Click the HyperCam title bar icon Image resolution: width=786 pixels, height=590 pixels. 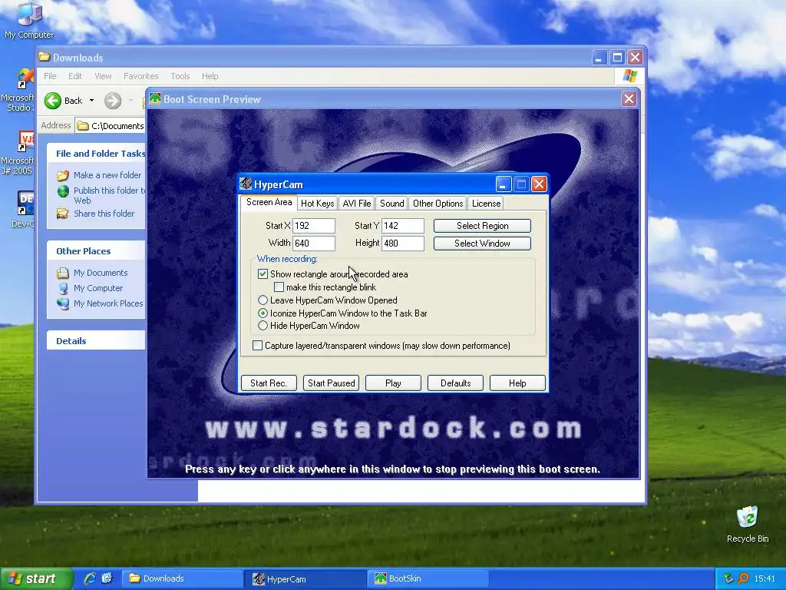coord(246,184)
